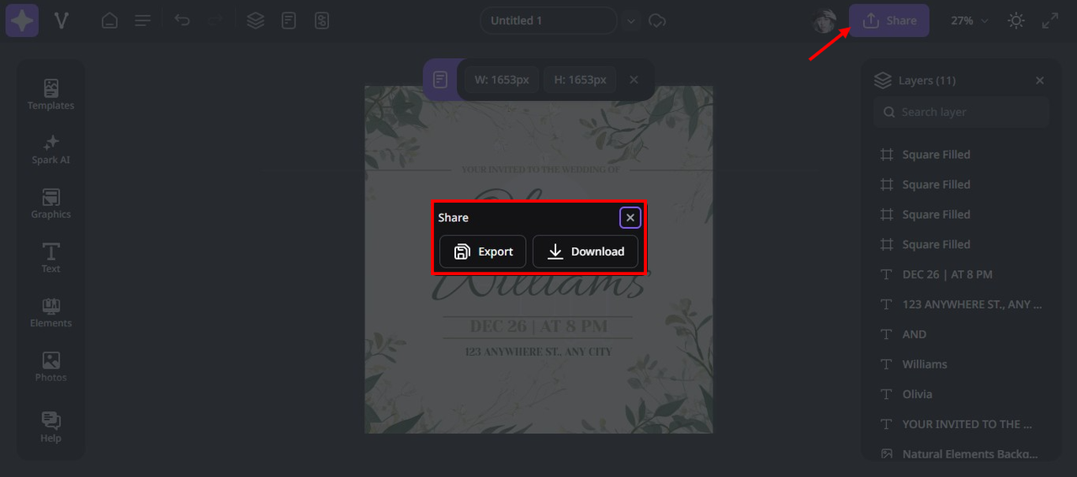Click the home icon in top toolbar
The height and width of the screenshot is (477, 1077).
point(109,20)
